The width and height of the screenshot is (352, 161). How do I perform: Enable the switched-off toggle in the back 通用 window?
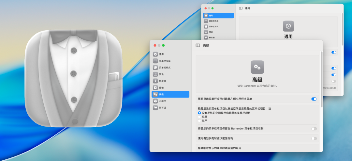334,81
